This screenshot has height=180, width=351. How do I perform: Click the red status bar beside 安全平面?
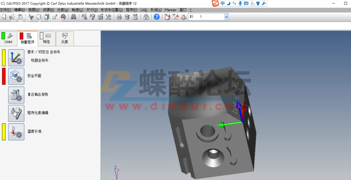3,76
